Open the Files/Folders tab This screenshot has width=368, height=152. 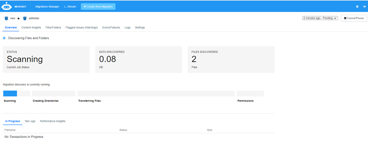(x=53, y=28)
